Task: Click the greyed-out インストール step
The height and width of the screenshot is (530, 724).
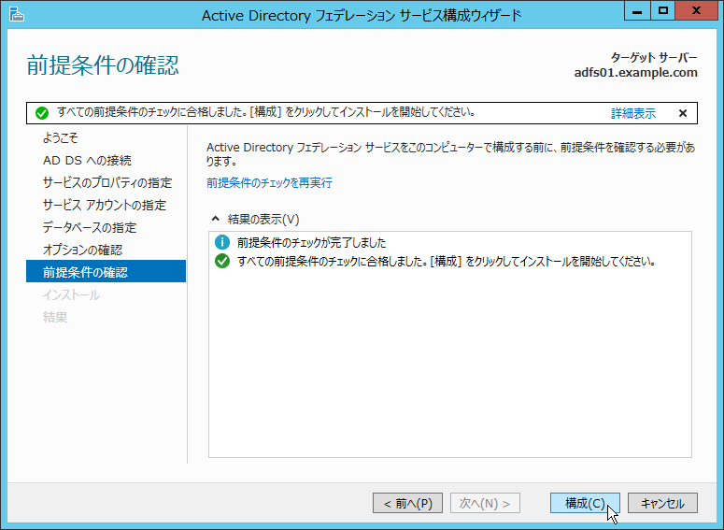Action: pyautogui.click(x=71, y=294)
